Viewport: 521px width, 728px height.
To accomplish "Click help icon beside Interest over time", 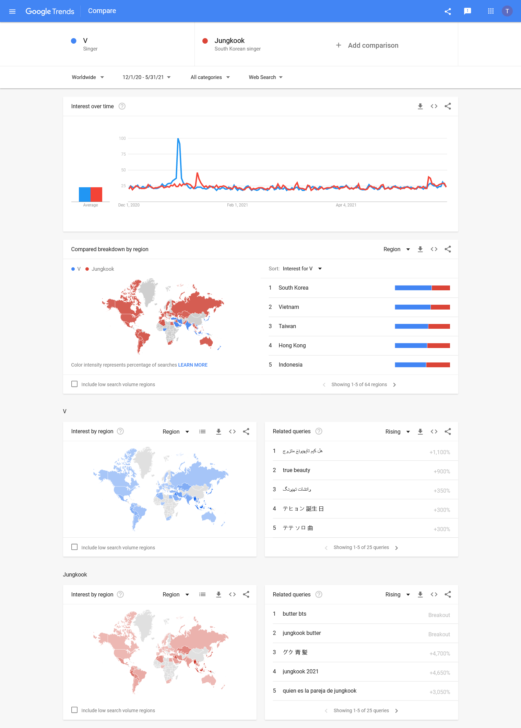I will click(122, 107).
